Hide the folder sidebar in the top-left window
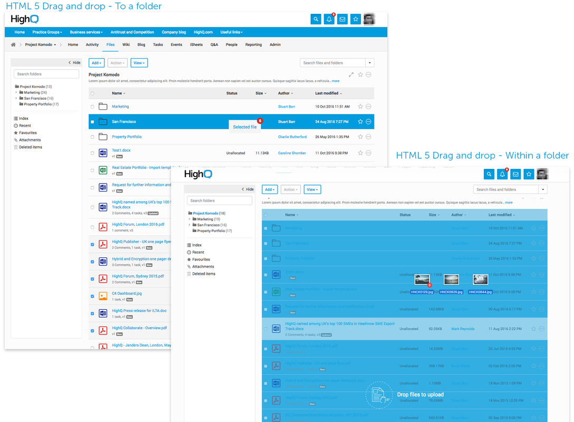The height and width of the screenshot is (422, 574). [x=74, y=63]
